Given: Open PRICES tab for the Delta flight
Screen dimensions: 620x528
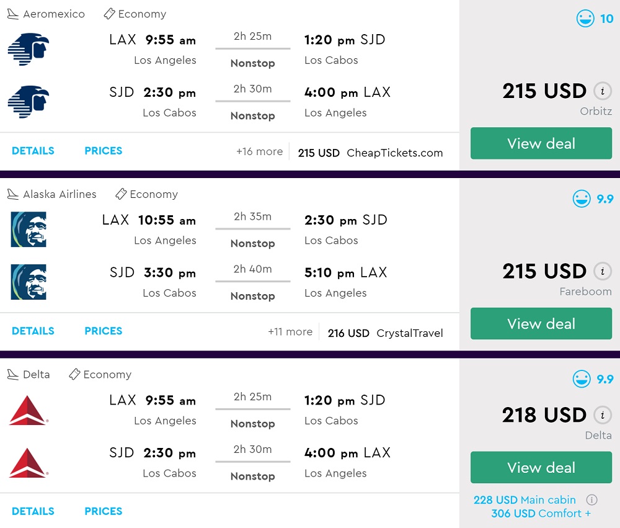Looking at the screenshot, I should [103, 511].
